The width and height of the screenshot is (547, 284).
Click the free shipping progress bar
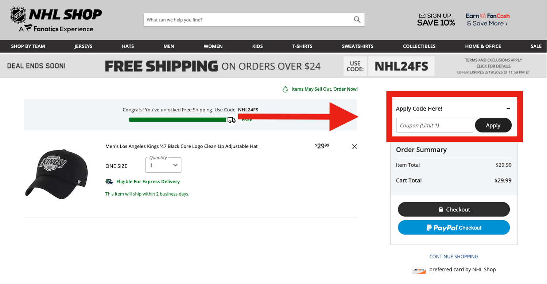click(x=178, y=119)
